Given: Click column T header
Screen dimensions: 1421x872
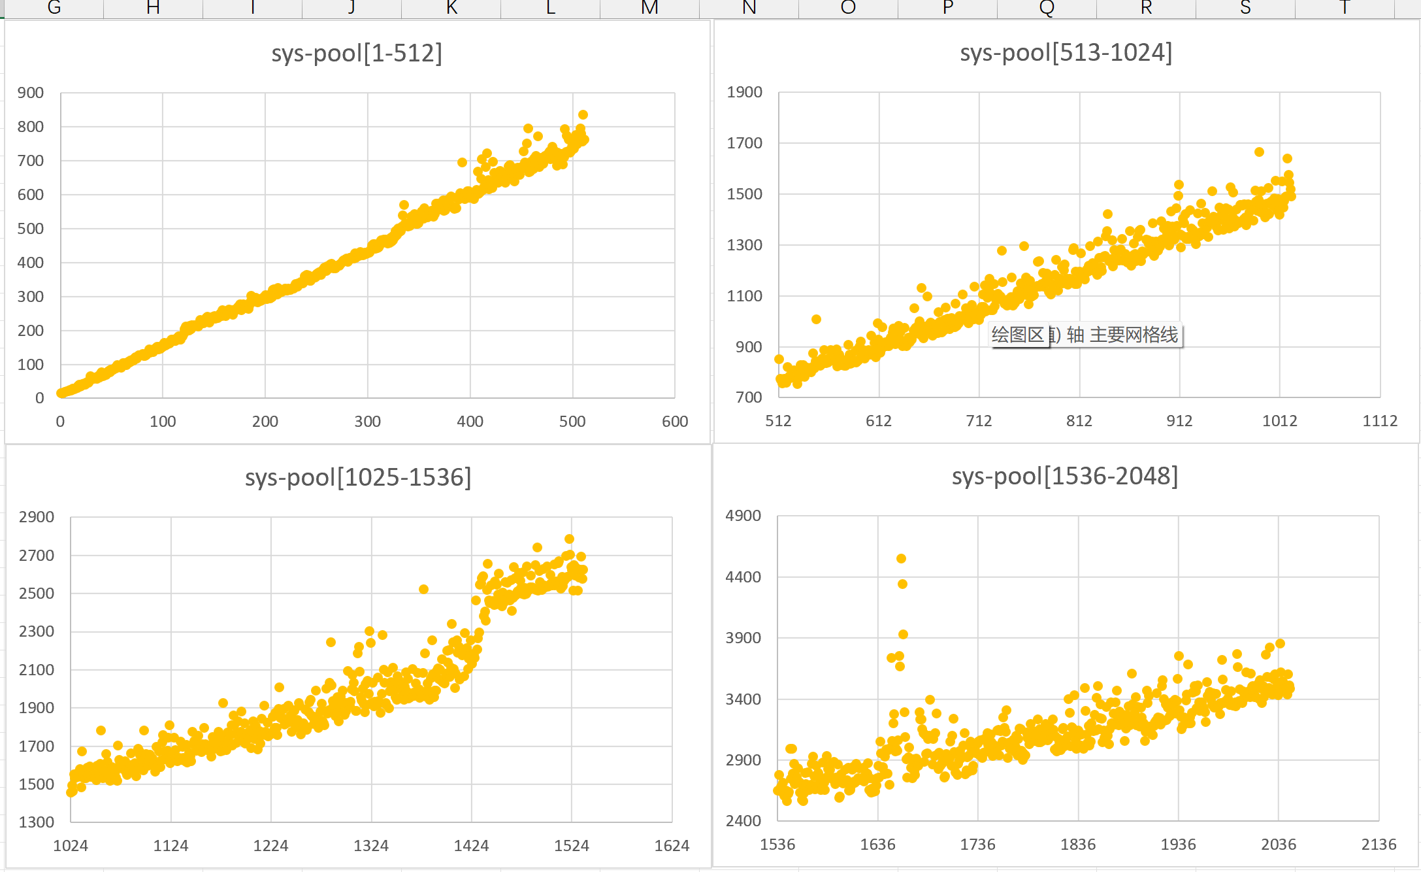Looking at the screenshot, I should pyautogui.click(x=1345, y=8).
